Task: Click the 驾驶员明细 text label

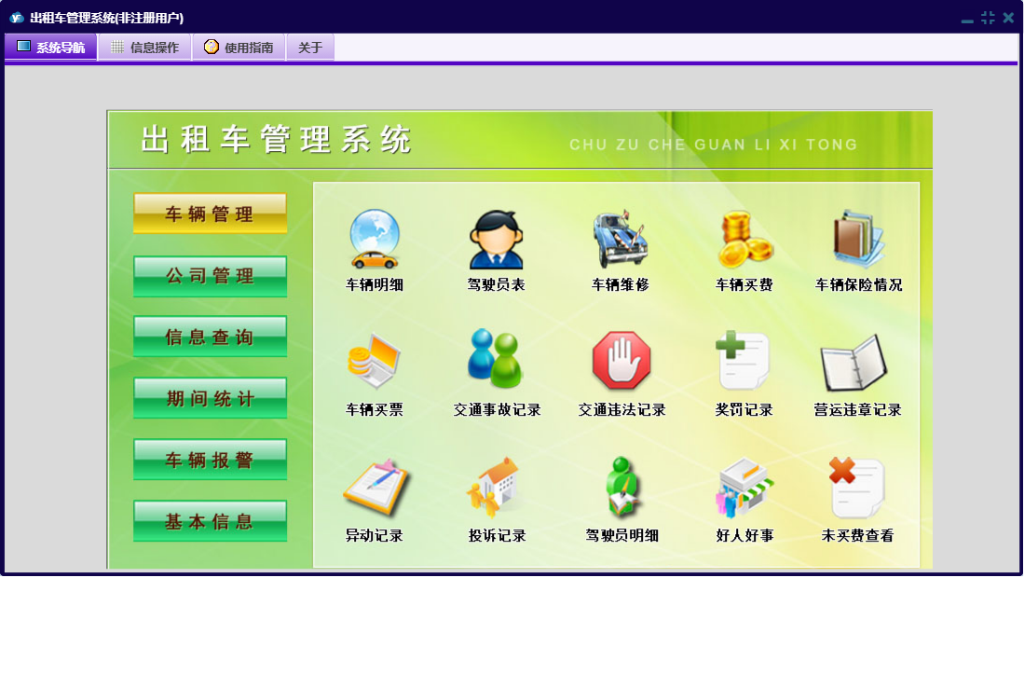Action: (x=621, y=535)
